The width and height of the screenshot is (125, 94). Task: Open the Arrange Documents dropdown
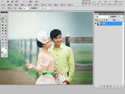[31, 2]
